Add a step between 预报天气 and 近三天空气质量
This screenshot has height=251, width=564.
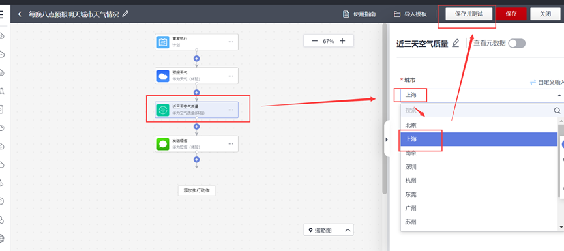pos(196,93)
